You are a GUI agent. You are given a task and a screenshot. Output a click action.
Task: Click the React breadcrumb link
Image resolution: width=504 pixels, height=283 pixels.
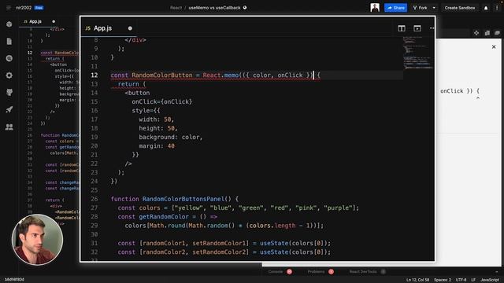coord(176,8)
